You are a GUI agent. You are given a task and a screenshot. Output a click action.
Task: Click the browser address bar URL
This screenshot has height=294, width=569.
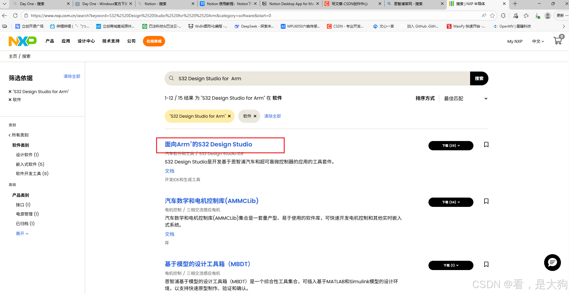click(151, 16)
